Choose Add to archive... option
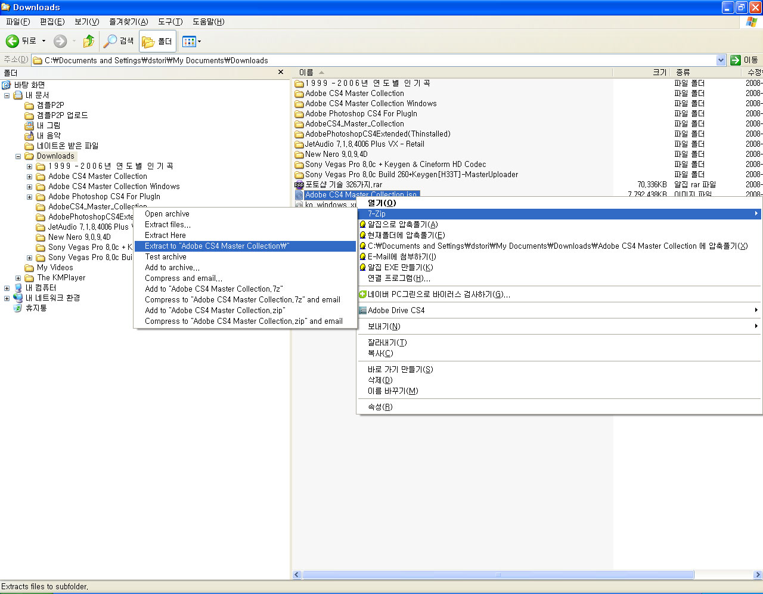This screenshot has width=763, height=594. click(x=245, y=267)
